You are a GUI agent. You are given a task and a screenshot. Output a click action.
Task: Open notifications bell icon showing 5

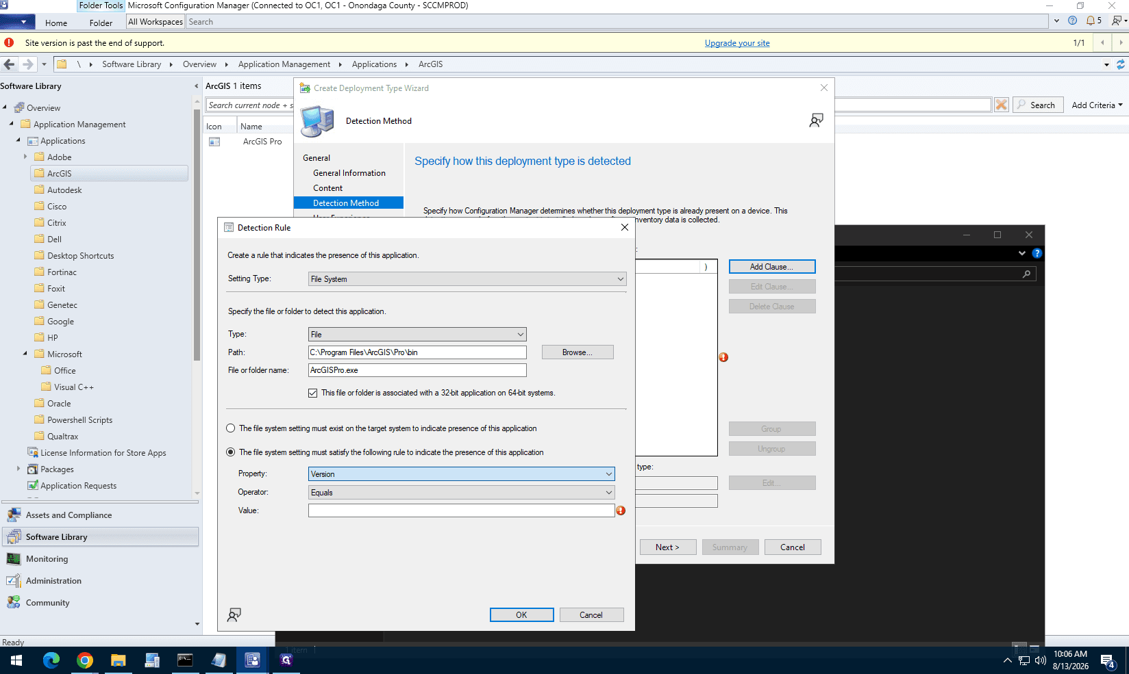1093,21
